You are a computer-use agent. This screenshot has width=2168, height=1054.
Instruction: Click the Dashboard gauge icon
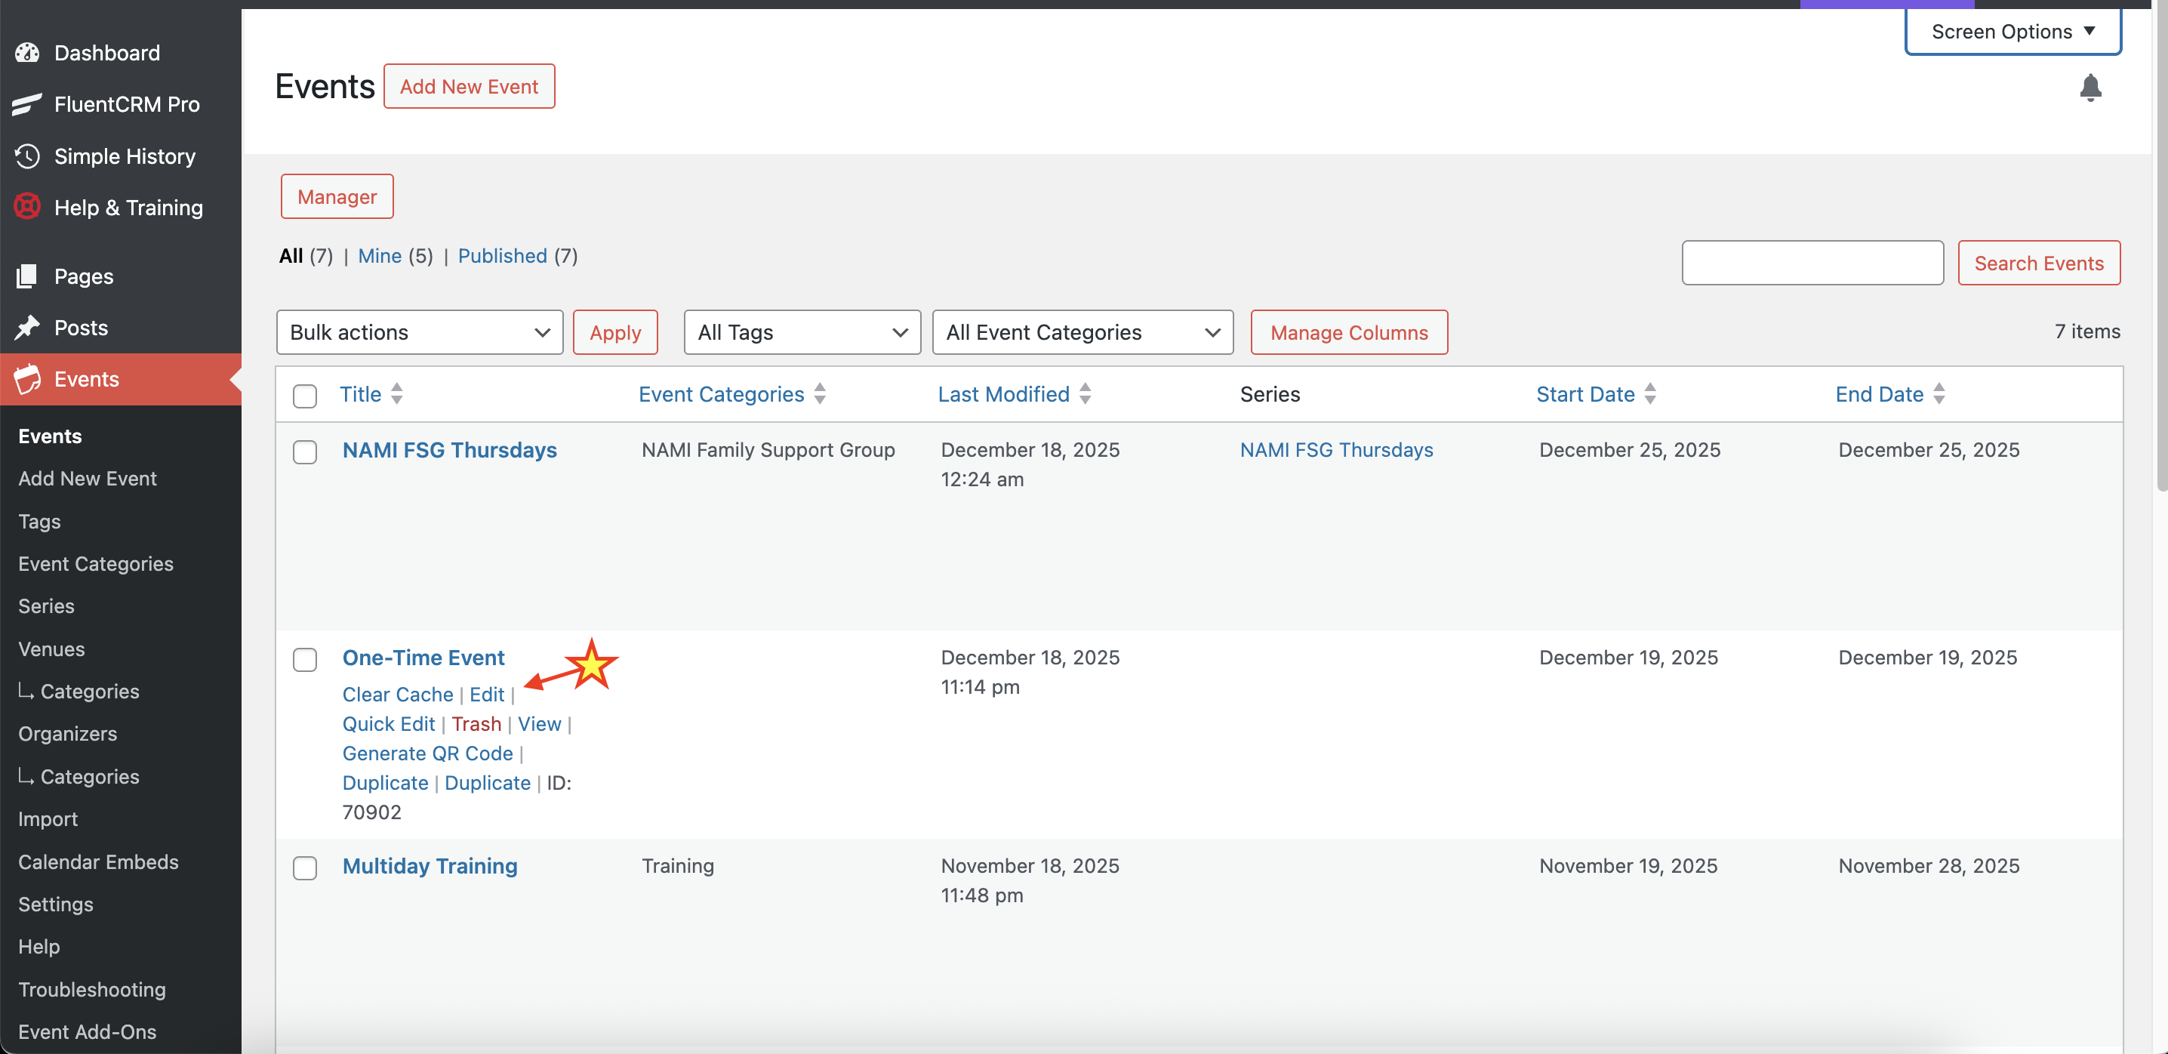[27, 53]
